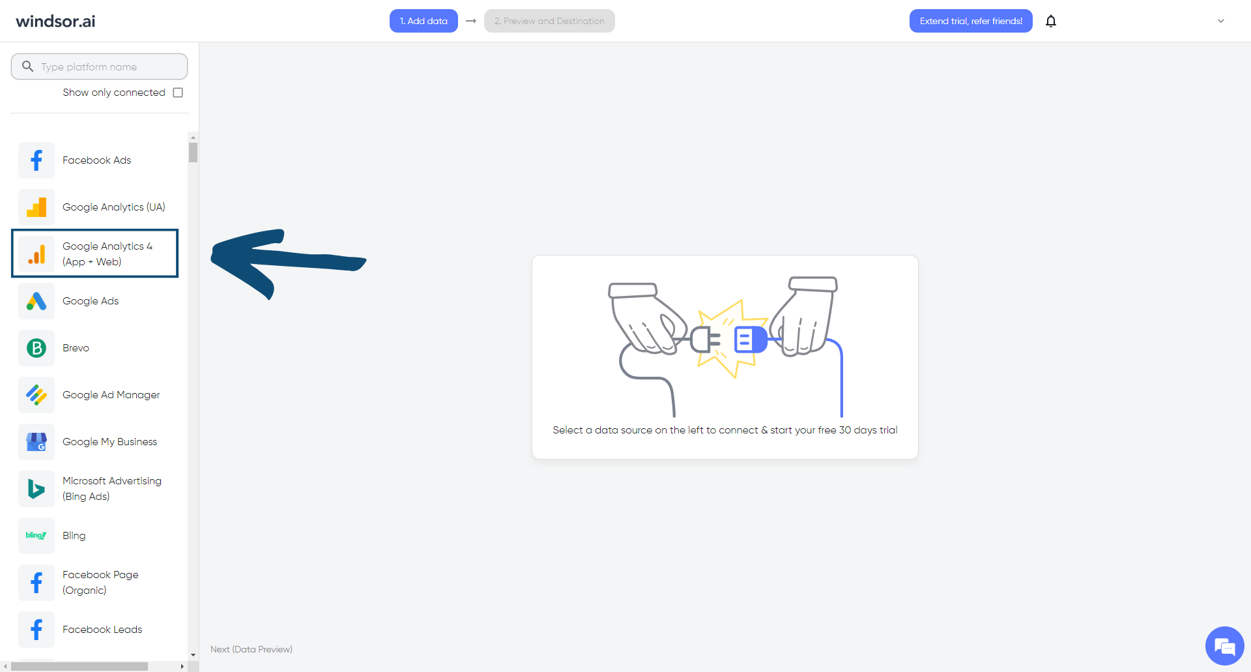Select Google Ad Manager label text
The image size is (1251, 672).
[x=111, y=395]
